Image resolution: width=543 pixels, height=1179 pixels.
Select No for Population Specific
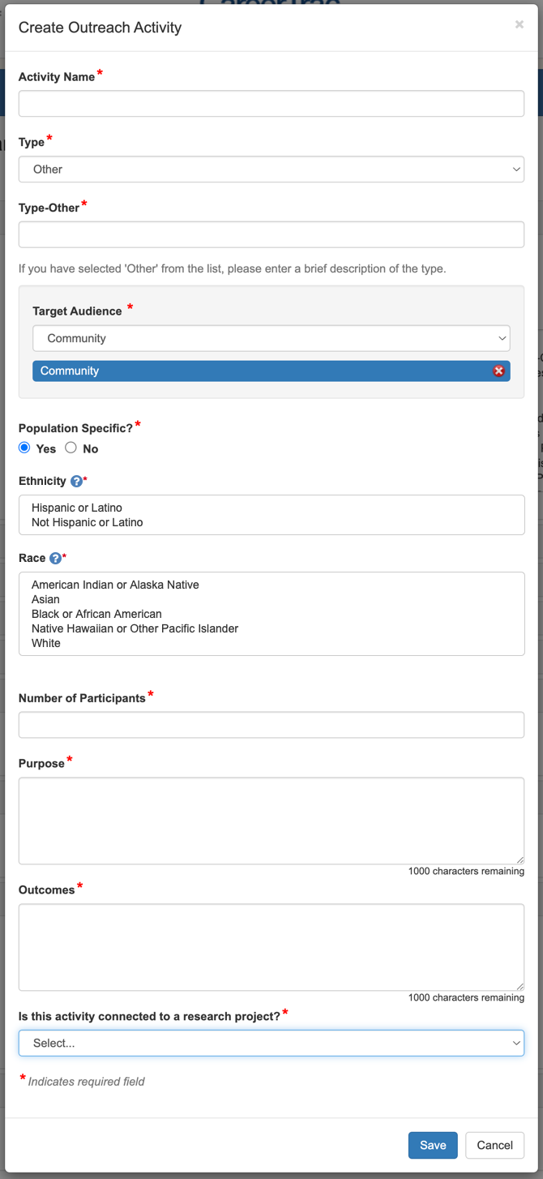tap(71, 448)
